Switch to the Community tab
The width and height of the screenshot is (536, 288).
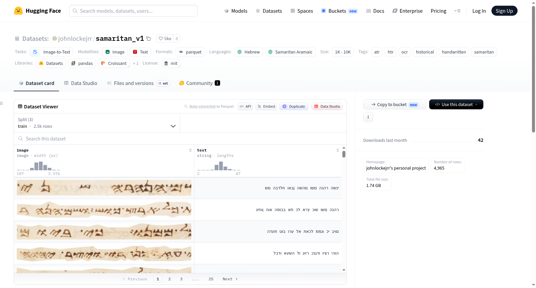pyautogui.click(x=199, y=83)
